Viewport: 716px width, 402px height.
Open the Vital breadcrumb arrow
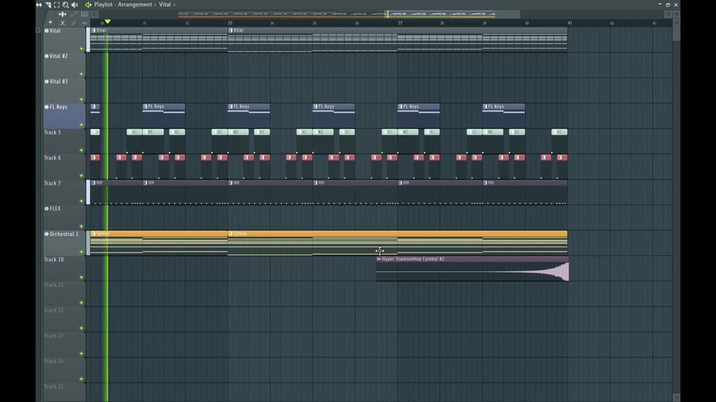click(x=175, y=4)
